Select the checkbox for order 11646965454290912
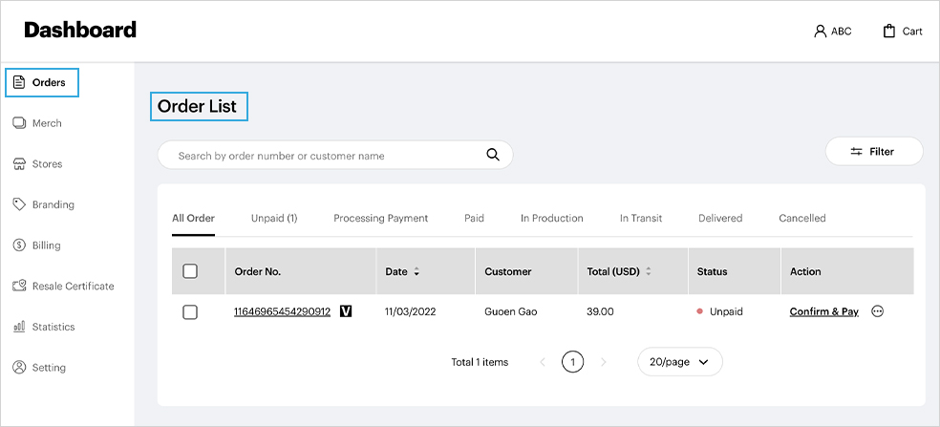The image size is (940, 427). [x=190, y=312]
